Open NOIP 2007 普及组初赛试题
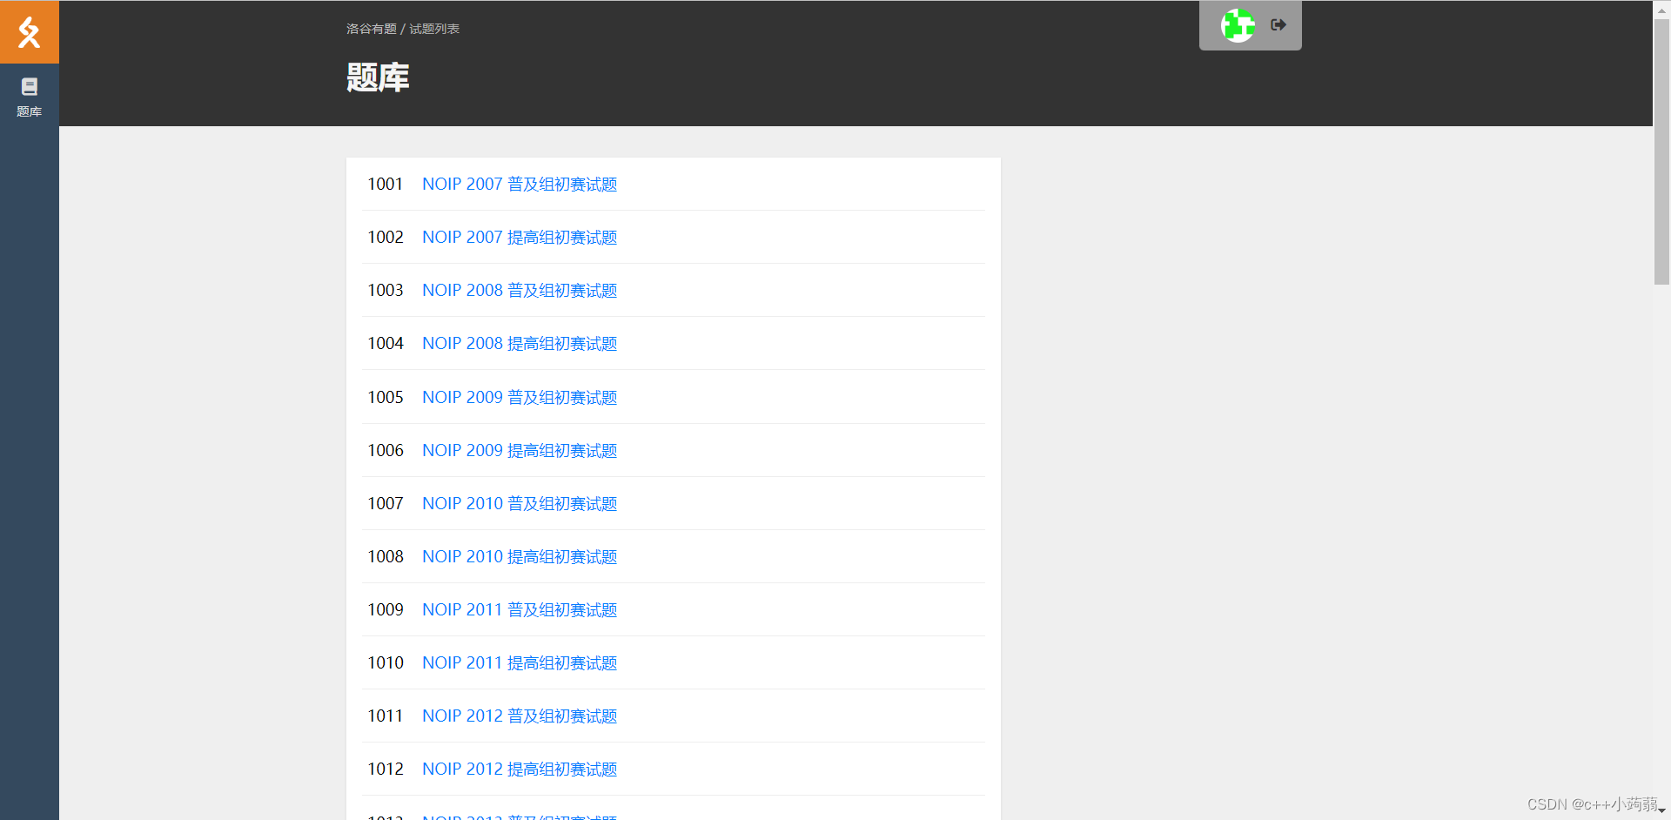The width and height of the screenshot is (1671, 820). coord(520,185)
